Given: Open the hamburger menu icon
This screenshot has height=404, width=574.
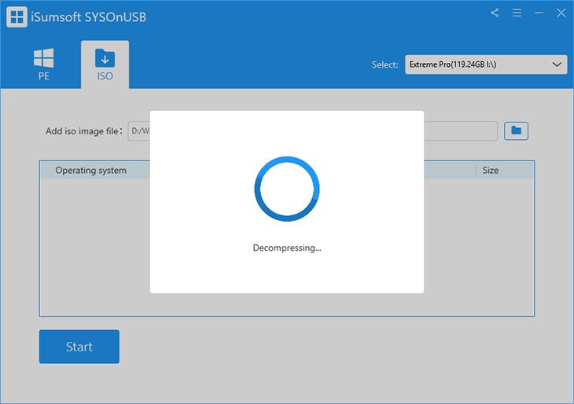Looking at the screenshot, I should [517, 13].
